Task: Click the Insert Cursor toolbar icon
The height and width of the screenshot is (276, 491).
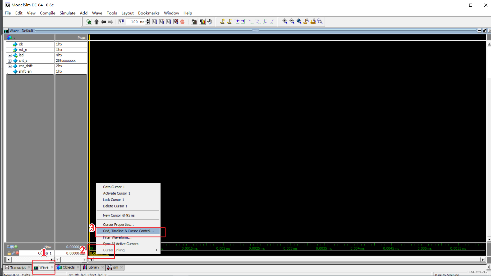Action: (x=222, y=21)
